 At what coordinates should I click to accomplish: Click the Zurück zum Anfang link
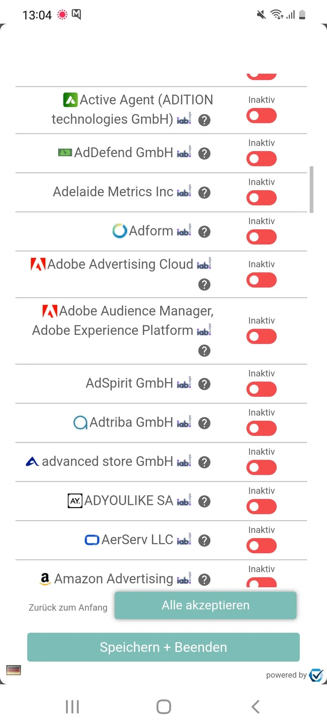click(x=68, y=608)
